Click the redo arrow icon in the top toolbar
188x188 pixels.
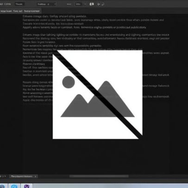pyautogui.click(x=103, y=4)
